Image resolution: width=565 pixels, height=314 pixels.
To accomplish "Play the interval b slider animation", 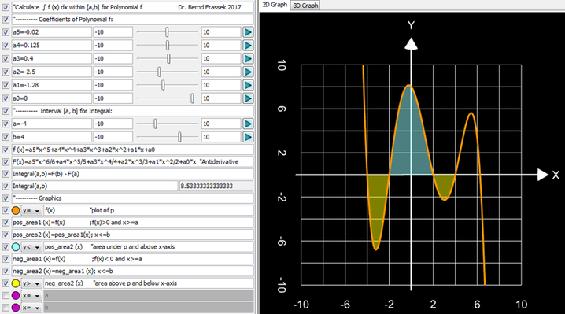I will point(248,137).
